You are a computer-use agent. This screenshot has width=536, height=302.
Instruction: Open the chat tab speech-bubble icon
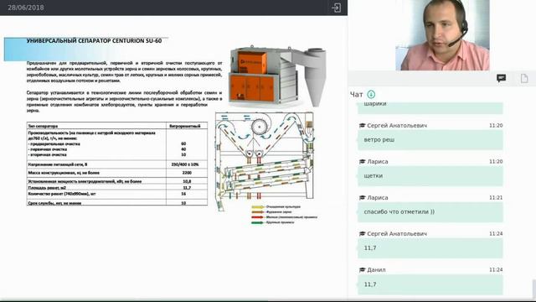pyautogui.click(x=501, y=78)
